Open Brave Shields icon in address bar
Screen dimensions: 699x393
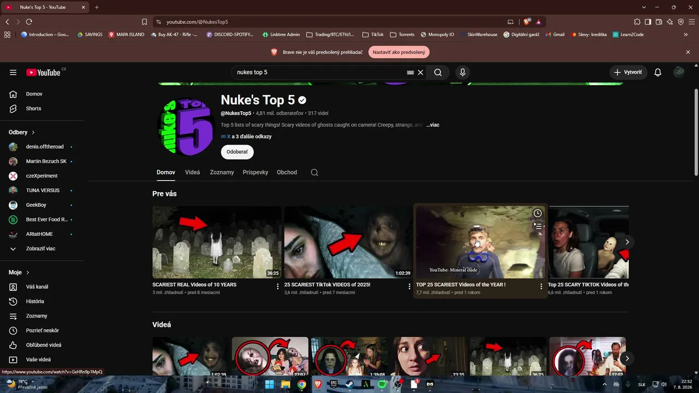pos(526,22)
